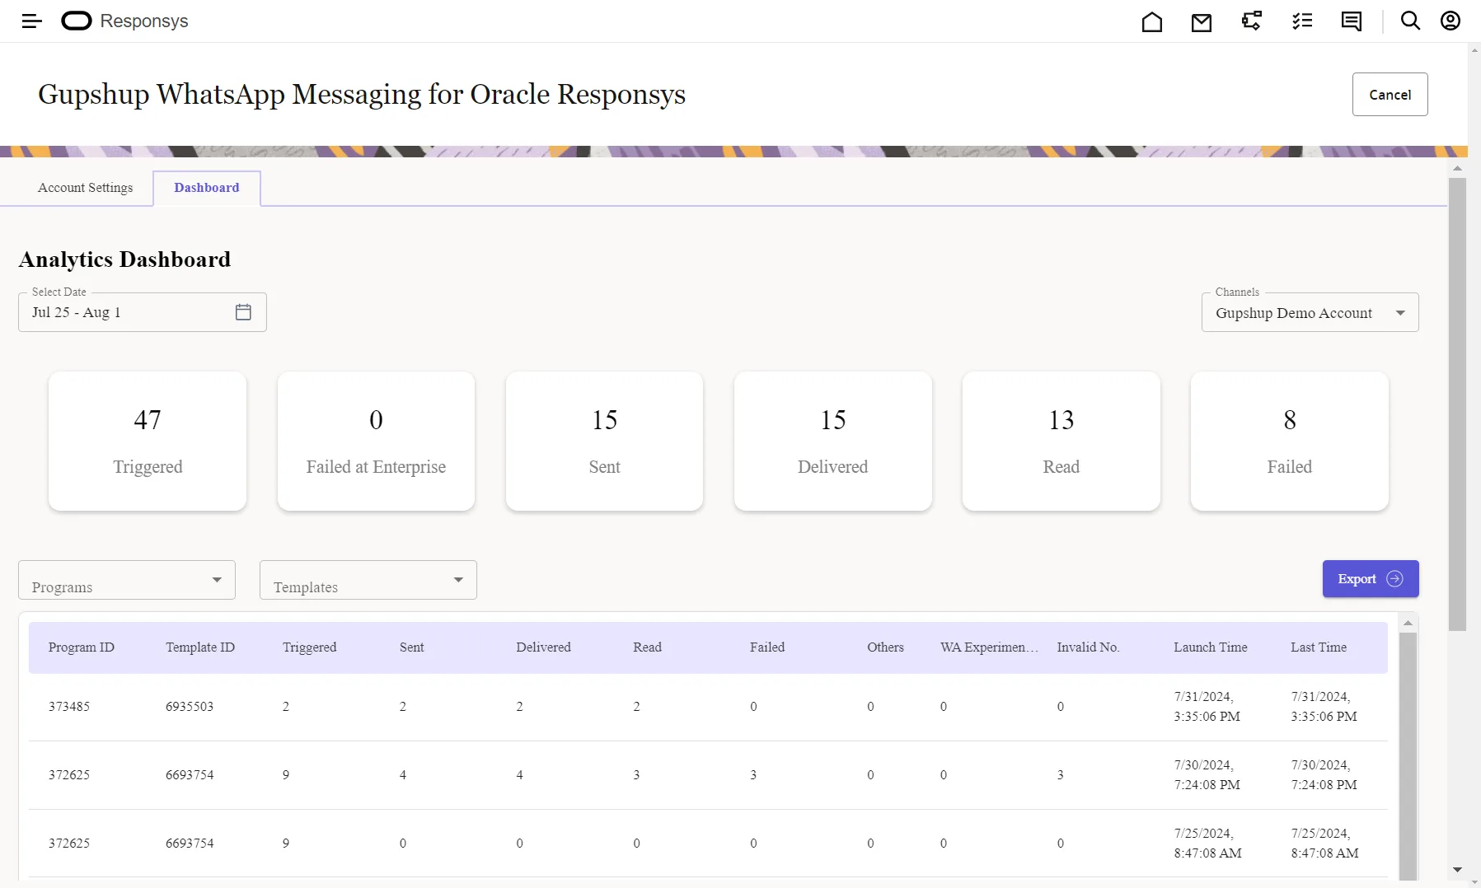This screenshot has height=888, width=1481.
Task: Open the Responsys home icon
Action: coord(1151,21)
